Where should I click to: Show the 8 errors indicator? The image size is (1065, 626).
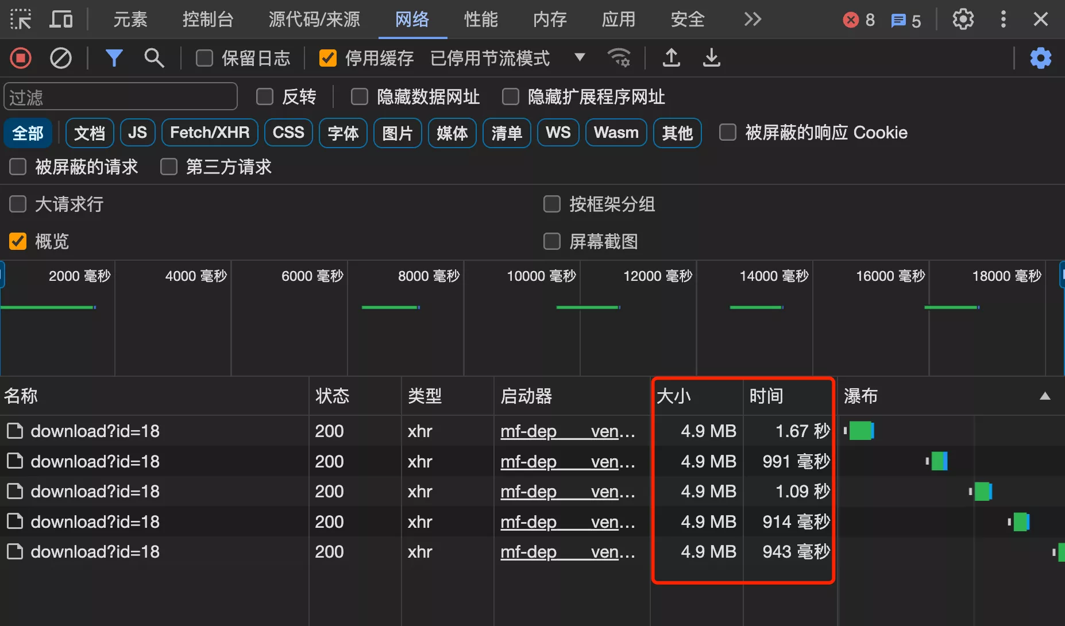[858, 20]
